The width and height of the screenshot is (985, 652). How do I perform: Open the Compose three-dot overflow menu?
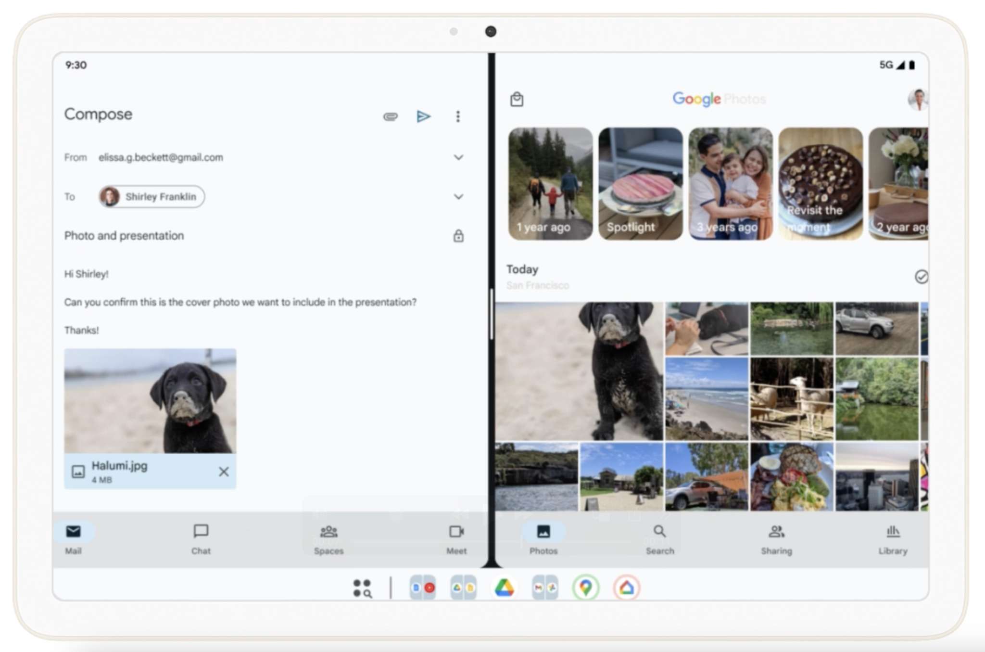(458, 116)
